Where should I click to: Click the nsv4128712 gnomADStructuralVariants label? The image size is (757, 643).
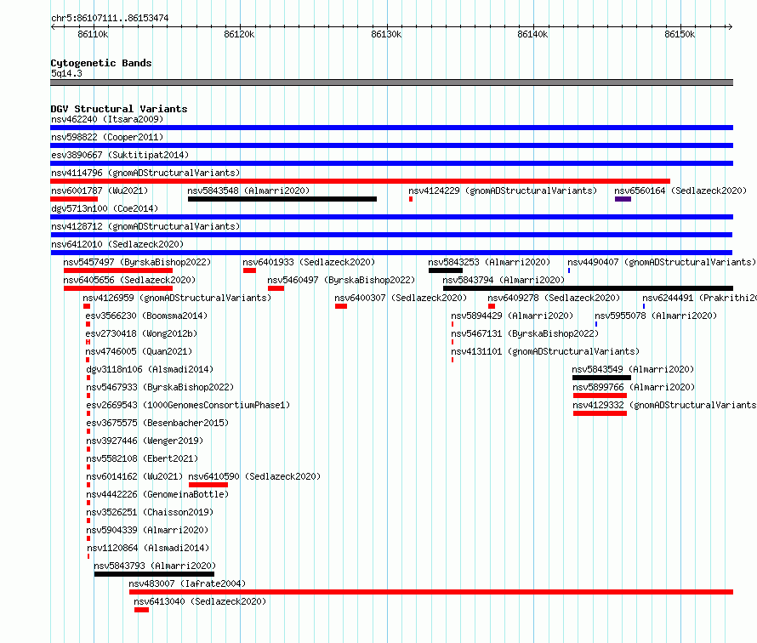145,226
